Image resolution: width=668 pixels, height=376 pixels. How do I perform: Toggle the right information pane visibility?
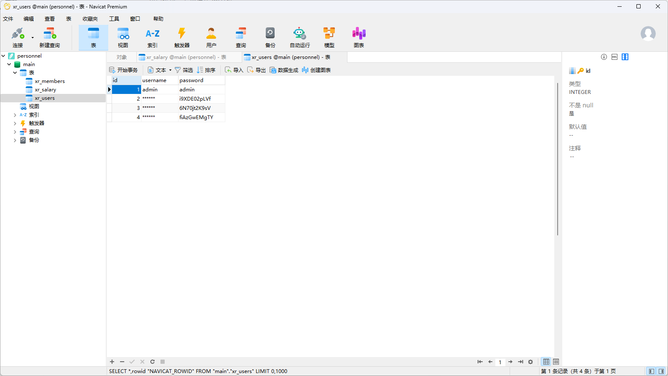click(661, 371)
